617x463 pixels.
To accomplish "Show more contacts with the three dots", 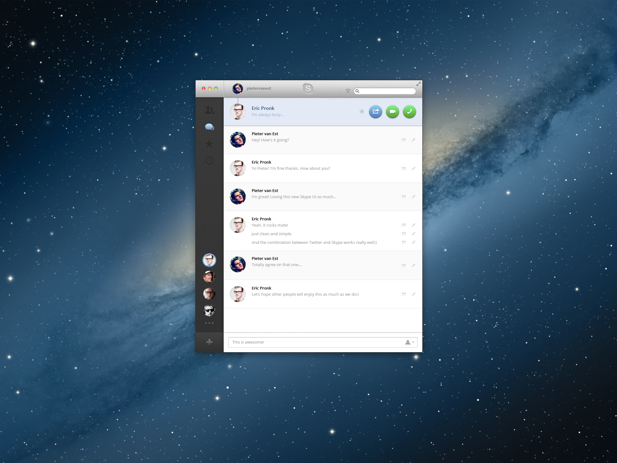I will pyautogui.click(x=209, y=323).
